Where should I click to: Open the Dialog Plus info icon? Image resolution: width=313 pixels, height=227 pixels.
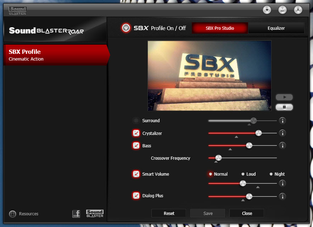(283, 197)
